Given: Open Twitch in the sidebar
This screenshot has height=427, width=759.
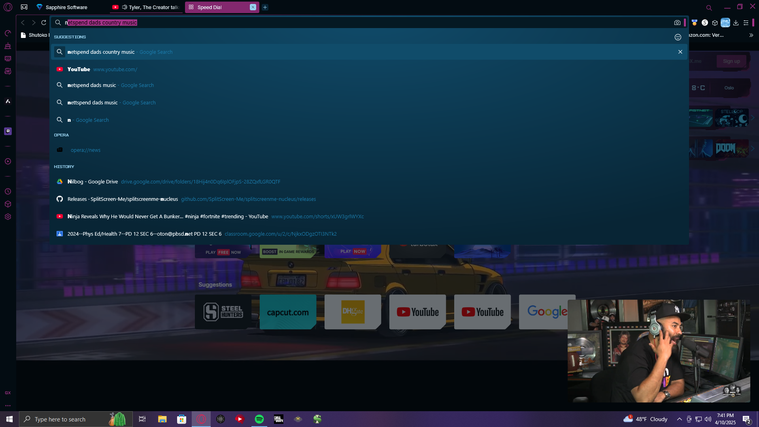Looking at the screenshot, I should point(8,131).
